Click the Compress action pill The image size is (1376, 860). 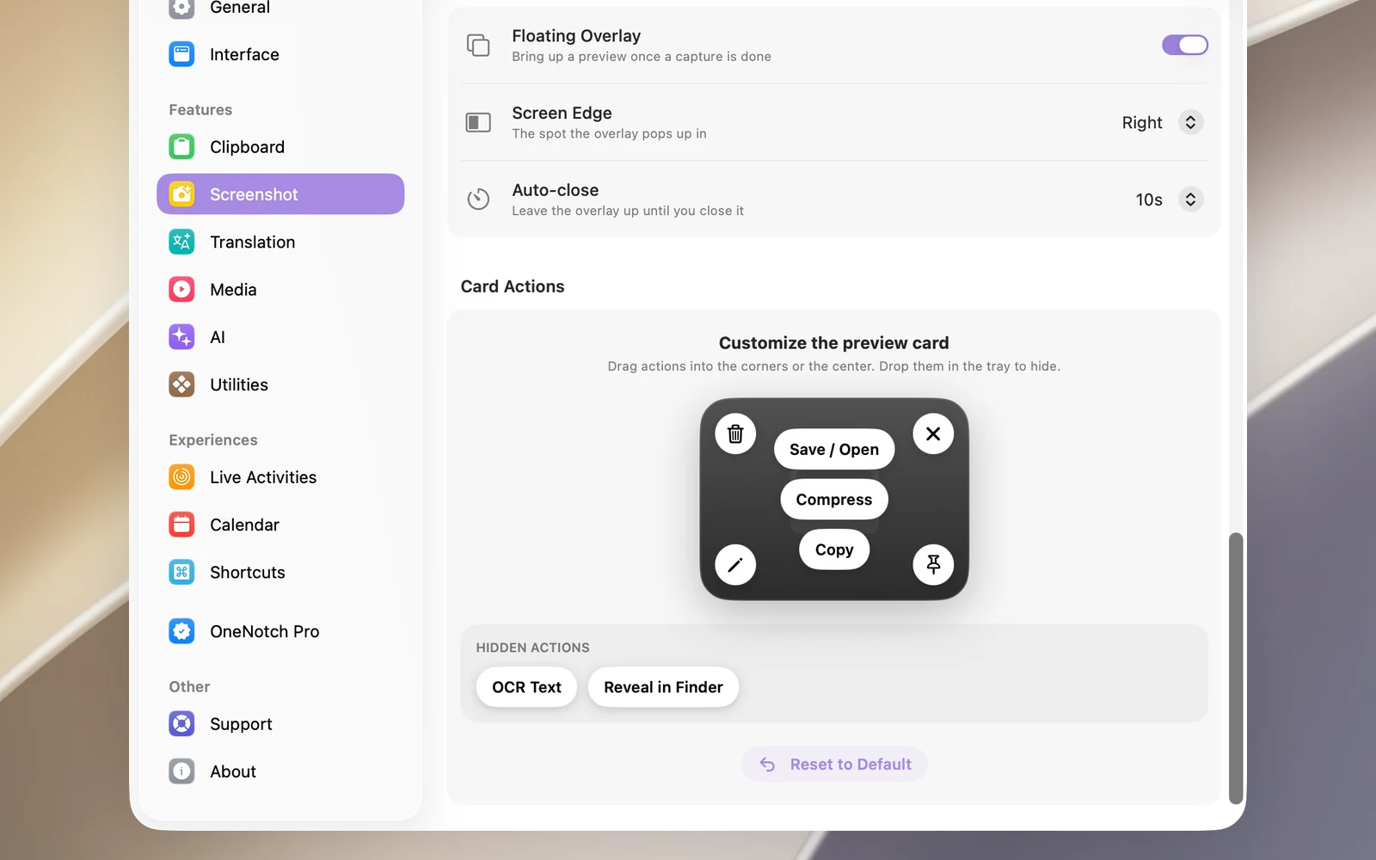coord(834,500)
